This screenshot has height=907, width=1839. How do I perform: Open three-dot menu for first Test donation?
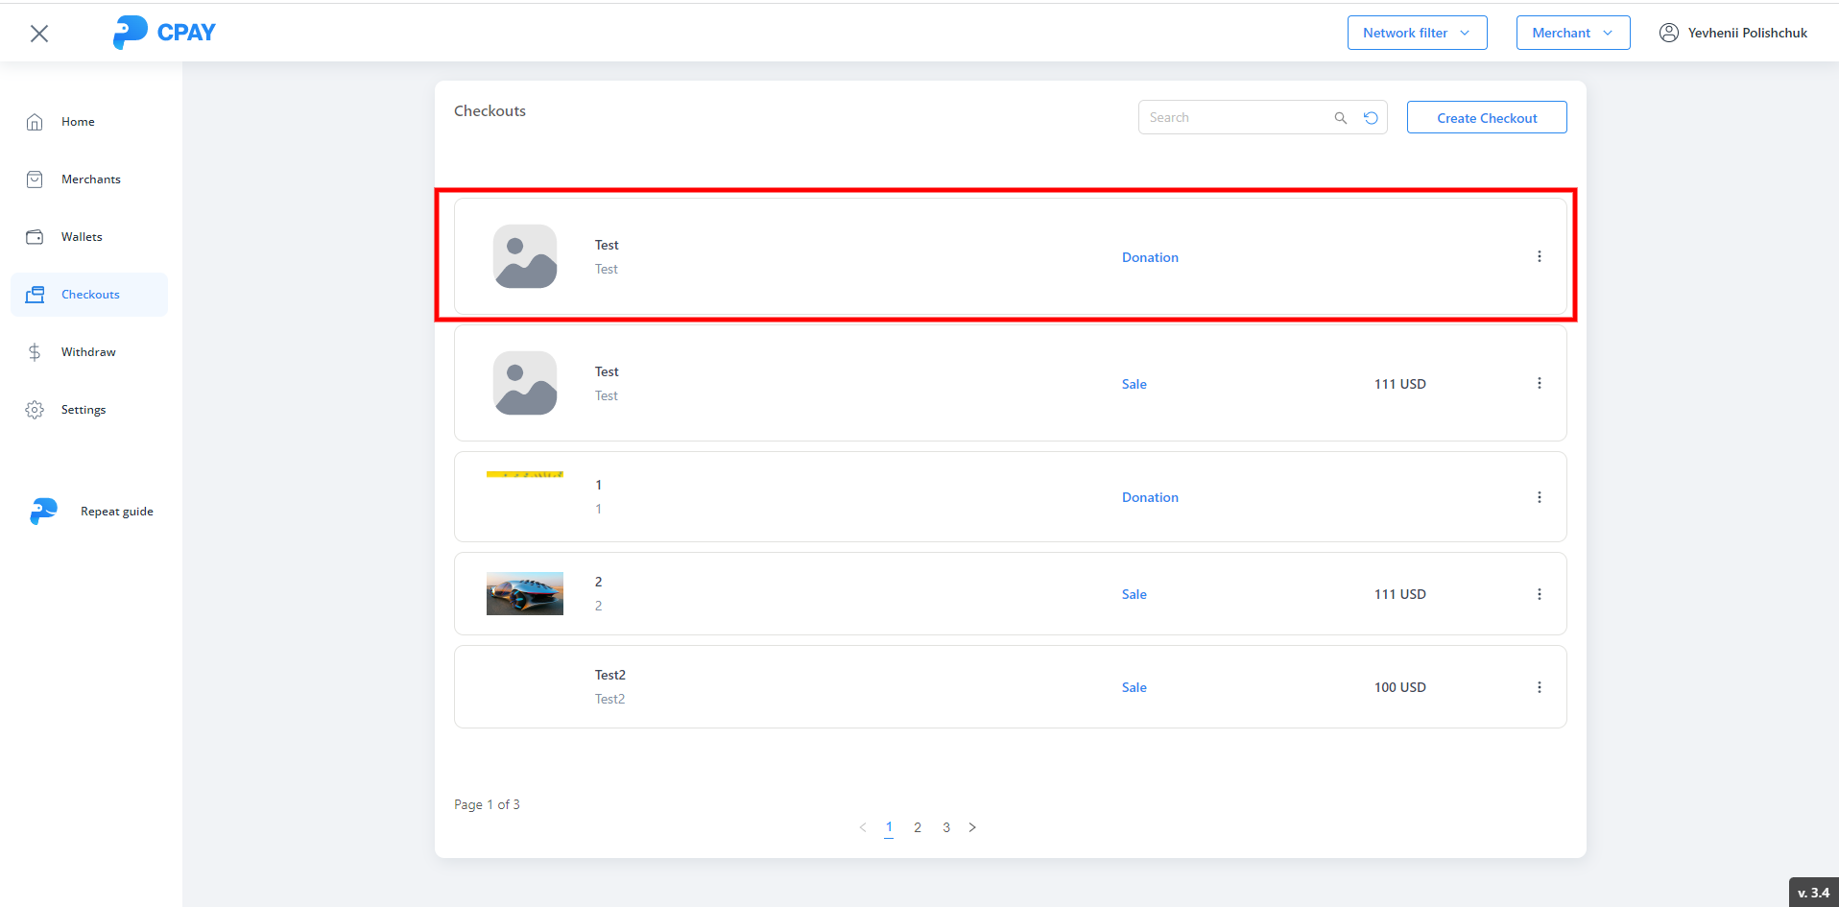tap(1539, 256)
